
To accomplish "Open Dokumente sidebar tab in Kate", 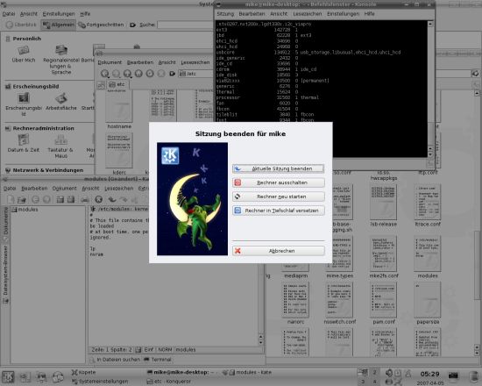I will pos(5,224).
